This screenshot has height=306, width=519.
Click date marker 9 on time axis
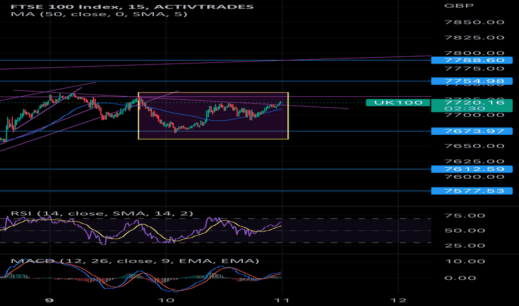tap(50, 300)
